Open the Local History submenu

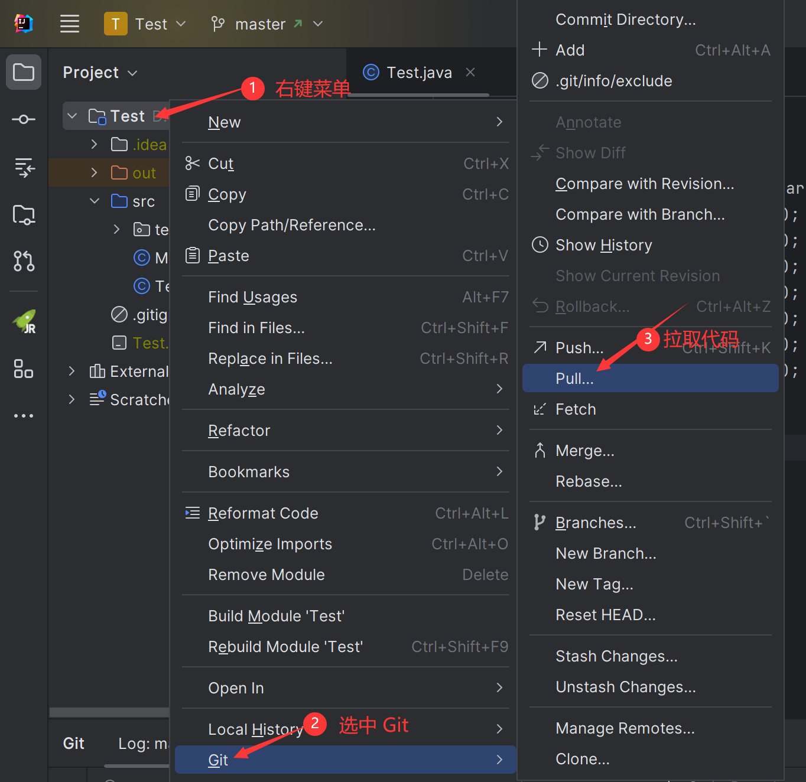pos(346,729)
